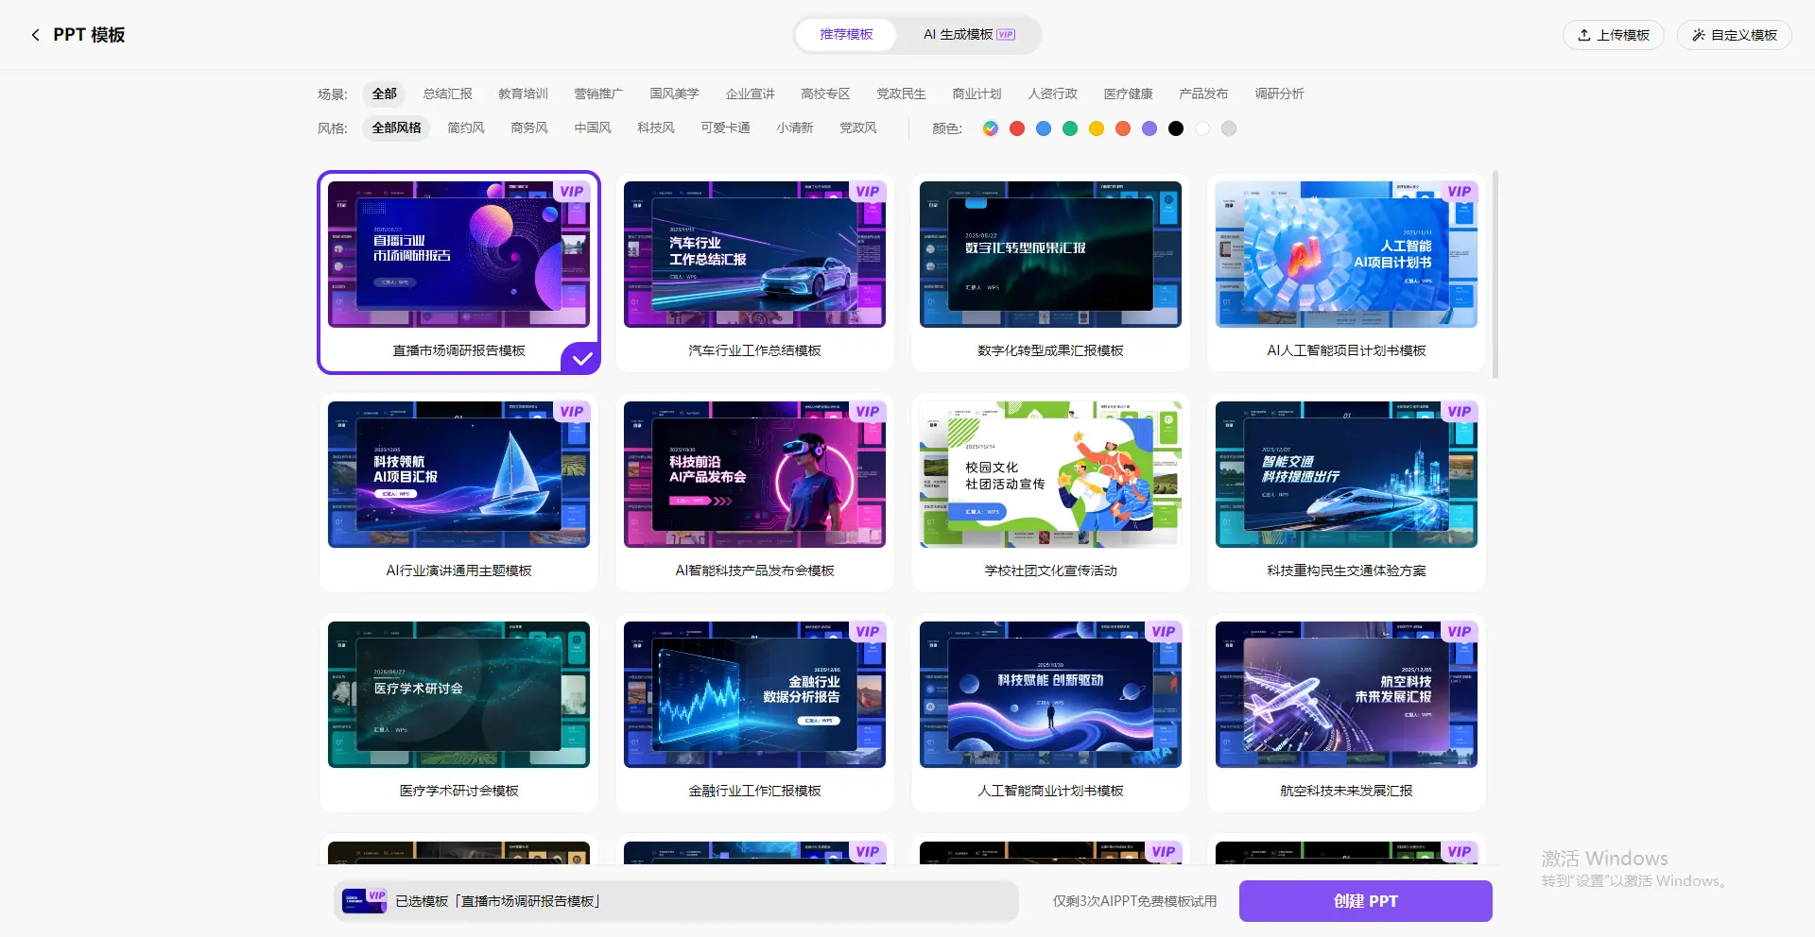Screen dimensions: 1815x937
Task: Click the magic wand icon in 自定义模板
Action: (1699, 35)
